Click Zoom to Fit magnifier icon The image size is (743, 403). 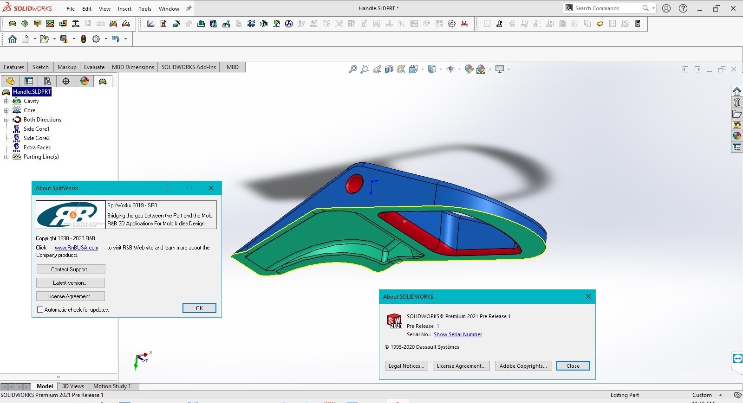point(353,69)
